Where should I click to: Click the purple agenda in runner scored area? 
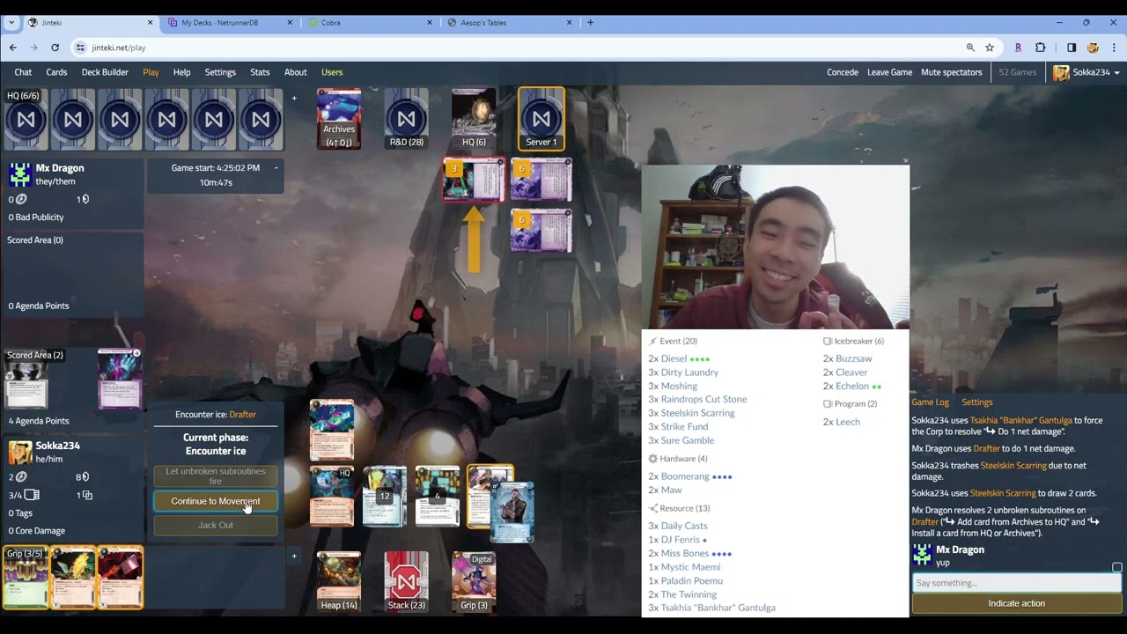(x=120, y=380)
